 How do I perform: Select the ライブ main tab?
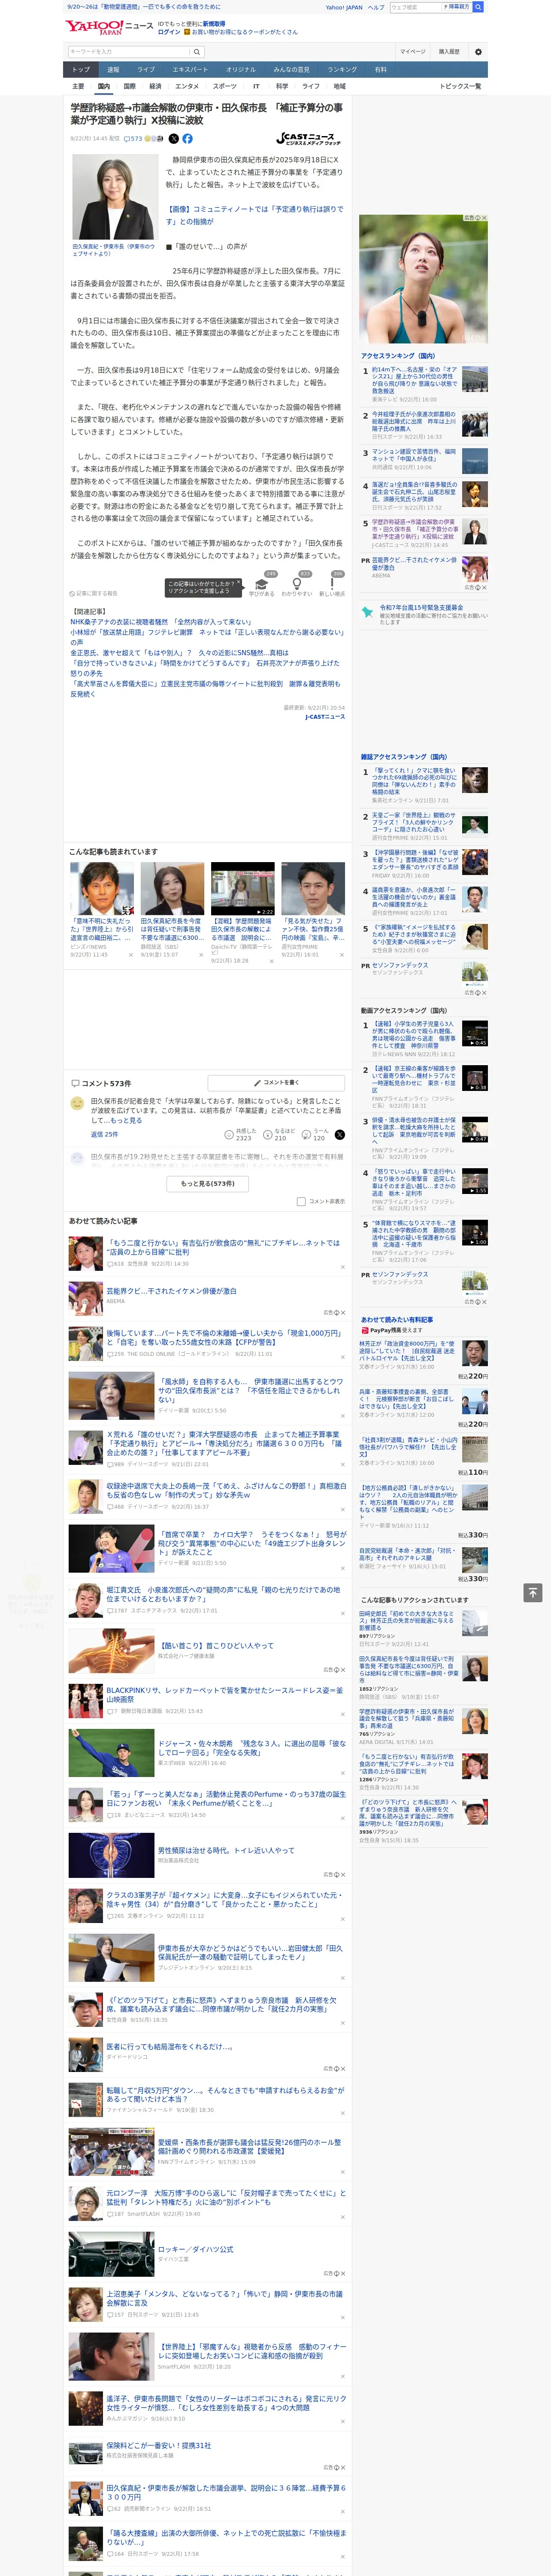[x=146, y=70]
